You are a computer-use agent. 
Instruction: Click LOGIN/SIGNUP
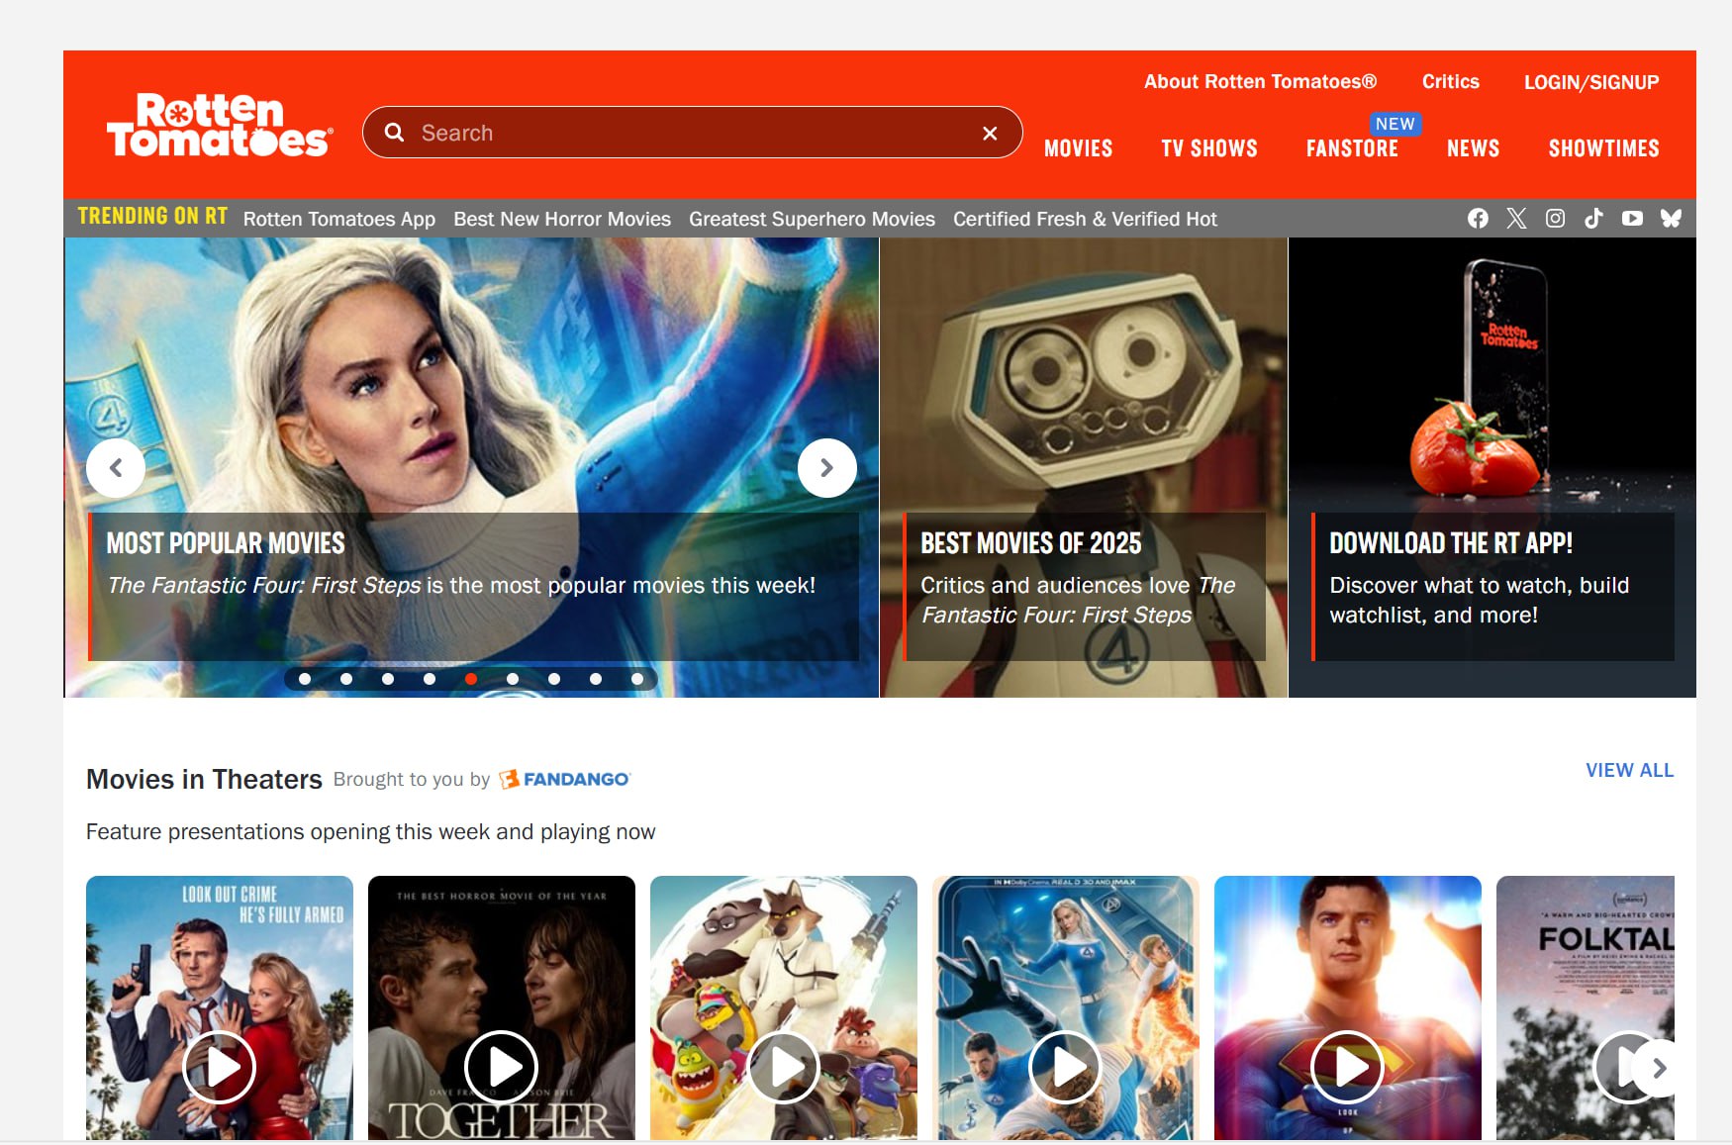(1590, 82)
